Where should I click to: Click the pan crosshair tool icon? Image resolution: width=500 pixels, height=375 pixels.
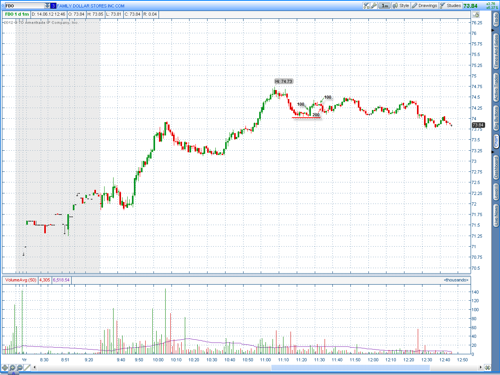[5, 368]
